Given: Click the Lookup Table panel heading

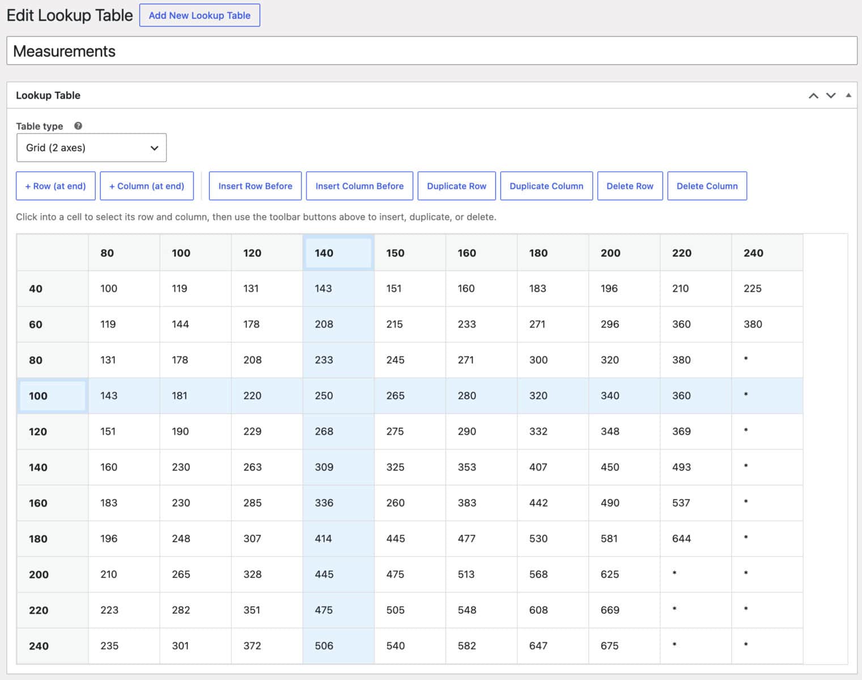Looking at the screenshot, I should tap(48, 95).
